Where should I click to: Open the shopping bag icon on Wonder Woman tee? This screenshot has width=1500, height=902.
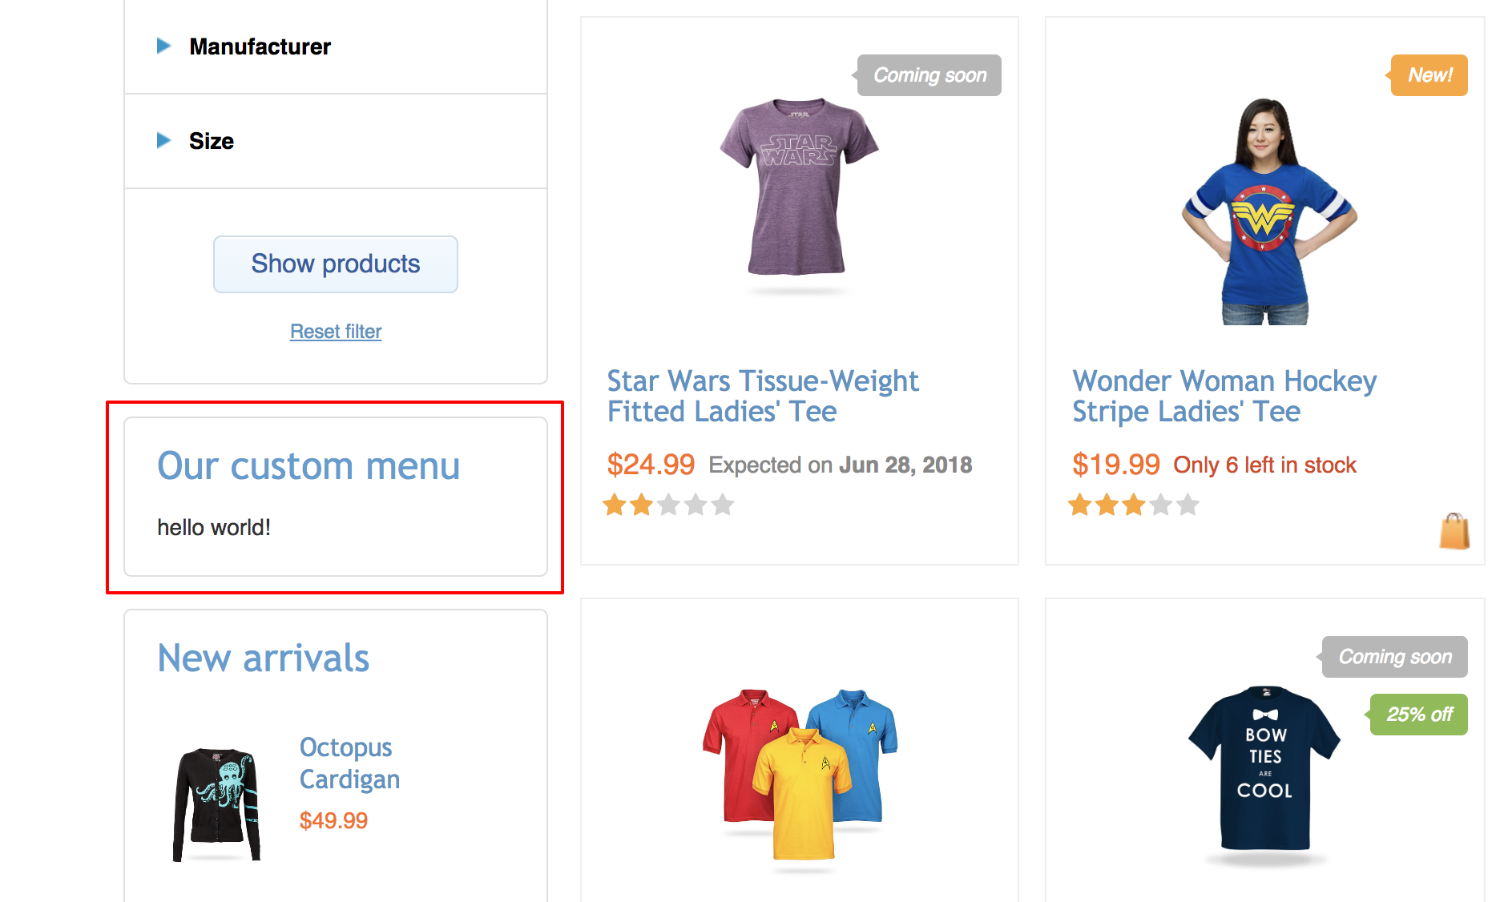click(x=1454, y=531)
